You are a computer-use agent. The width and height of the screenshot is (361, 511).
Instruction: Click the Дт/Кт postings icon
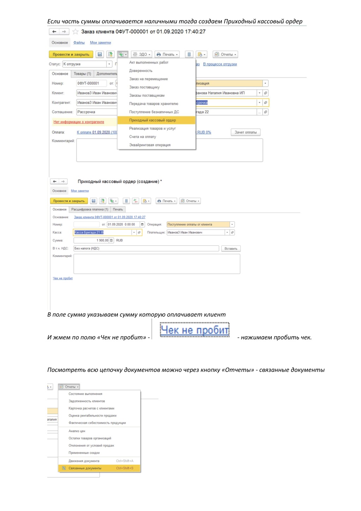(136, 201)
